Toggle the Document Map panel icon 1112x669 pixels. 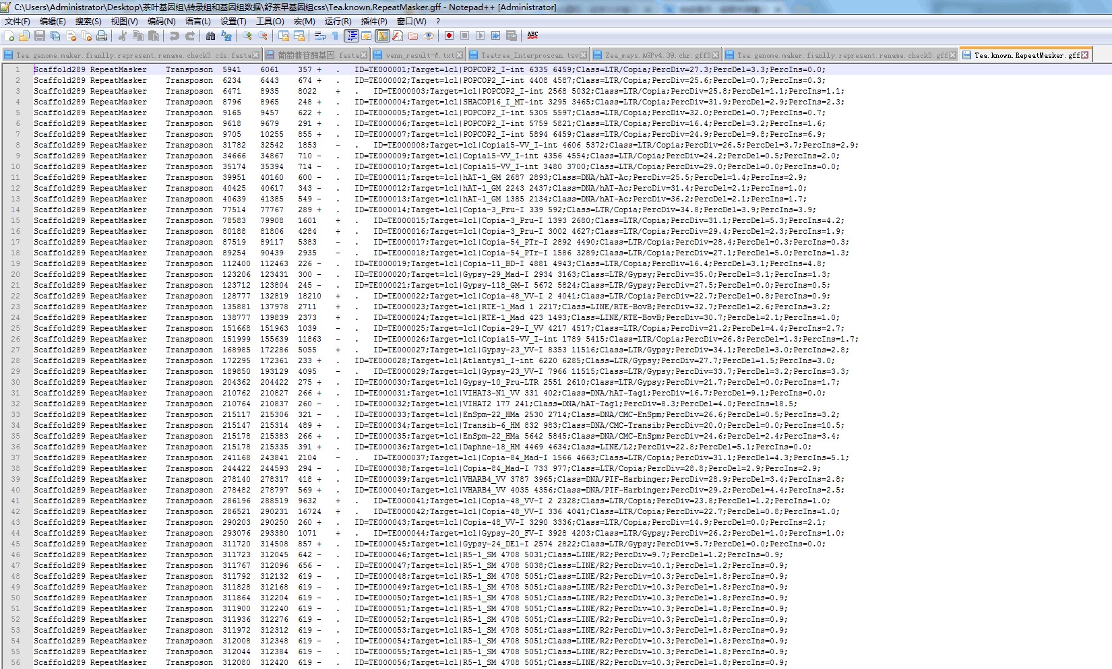[x=382, y=36]
